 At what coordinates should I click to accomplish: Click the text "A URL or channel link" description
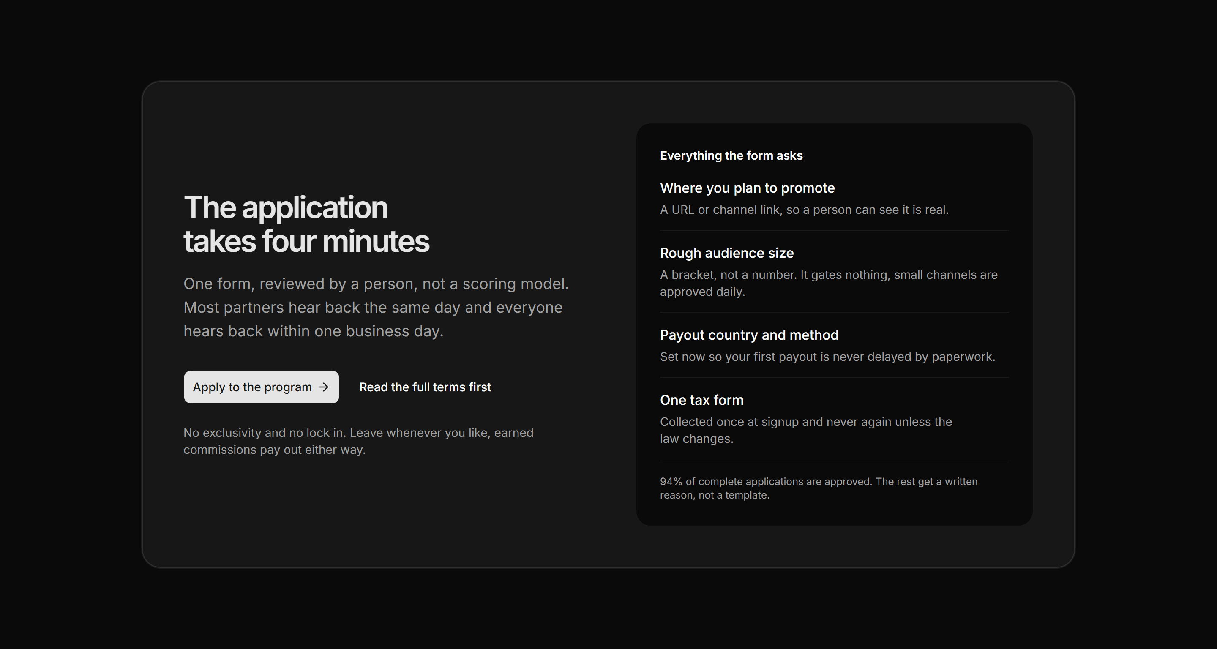[804, 210]
